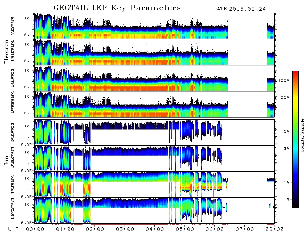The width and height of the screenshot is (304, 234).
Task: Click the "0.05" tick of Ion Sunward panel
Action: click(x=26, y=145)
